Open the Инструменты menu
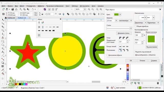This screenshot has height=92, width=164. [x=85, y=6]
